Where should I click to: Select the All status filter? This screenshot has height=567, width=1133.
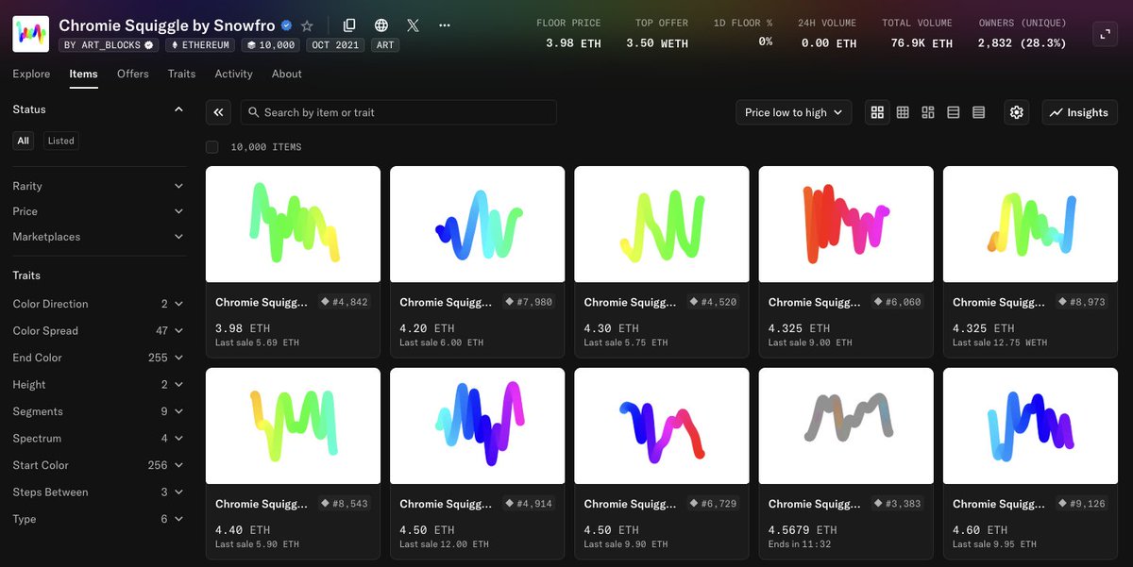24,141
